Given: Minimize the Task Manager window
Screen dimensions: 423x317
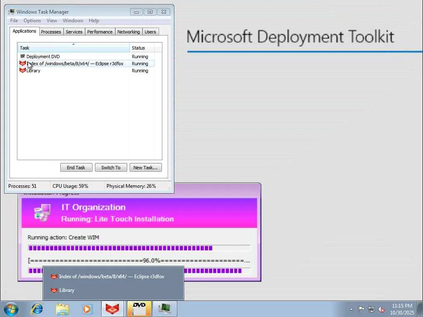Looking at the screenshot, I should pos(136,12).
